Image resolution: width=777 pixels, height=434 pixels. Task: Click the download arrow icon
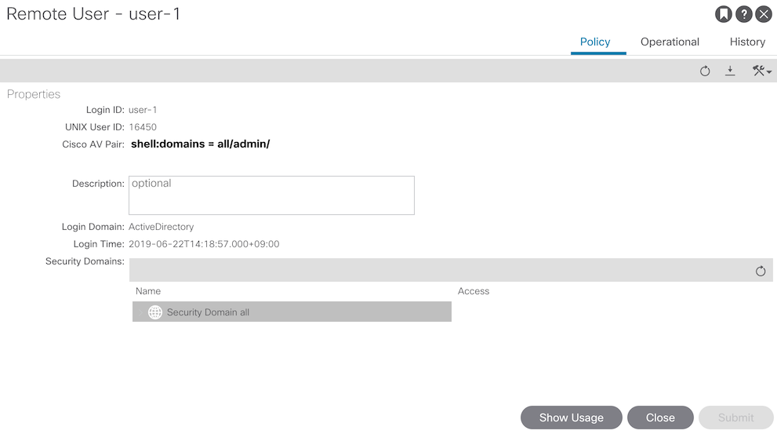730,71
